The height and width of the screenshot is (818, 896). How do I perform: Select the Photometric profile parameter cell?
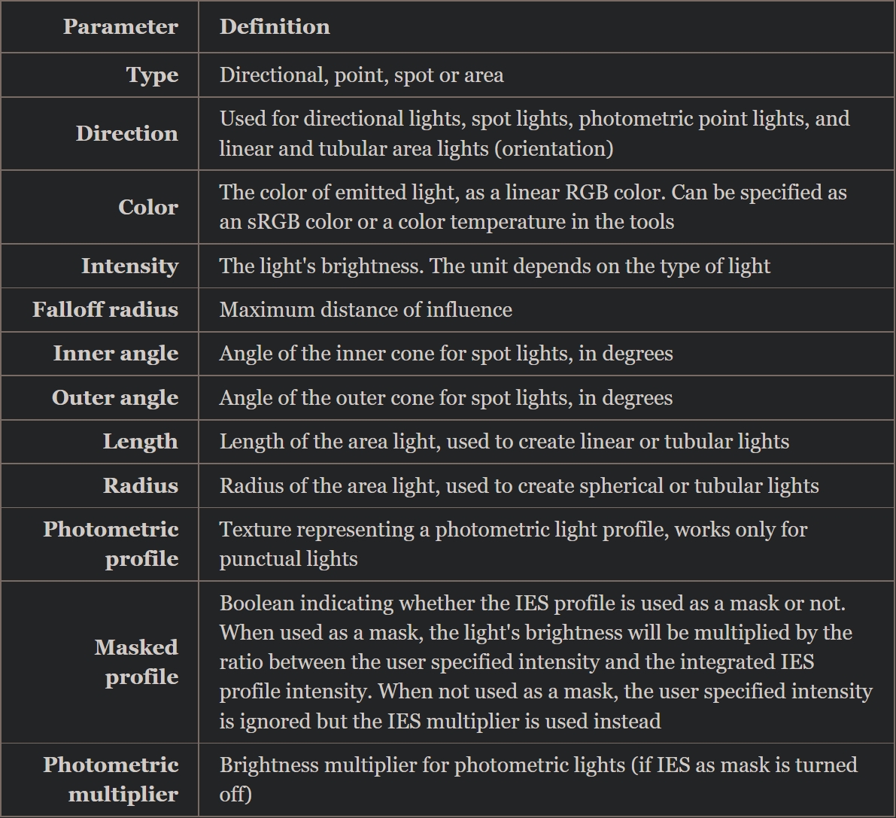pos(111,544)
